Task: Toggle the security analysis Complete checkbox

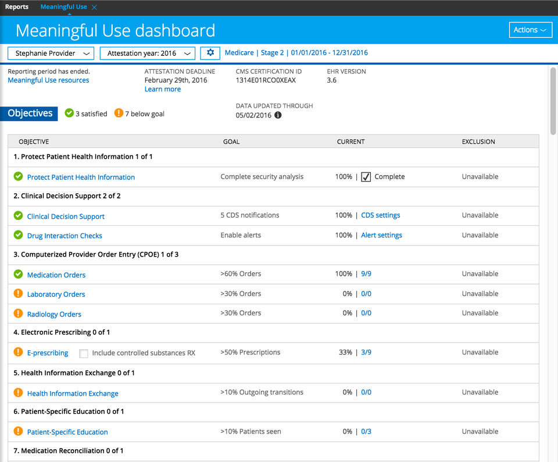Action: pyautogui.click(x=366, y=177)
